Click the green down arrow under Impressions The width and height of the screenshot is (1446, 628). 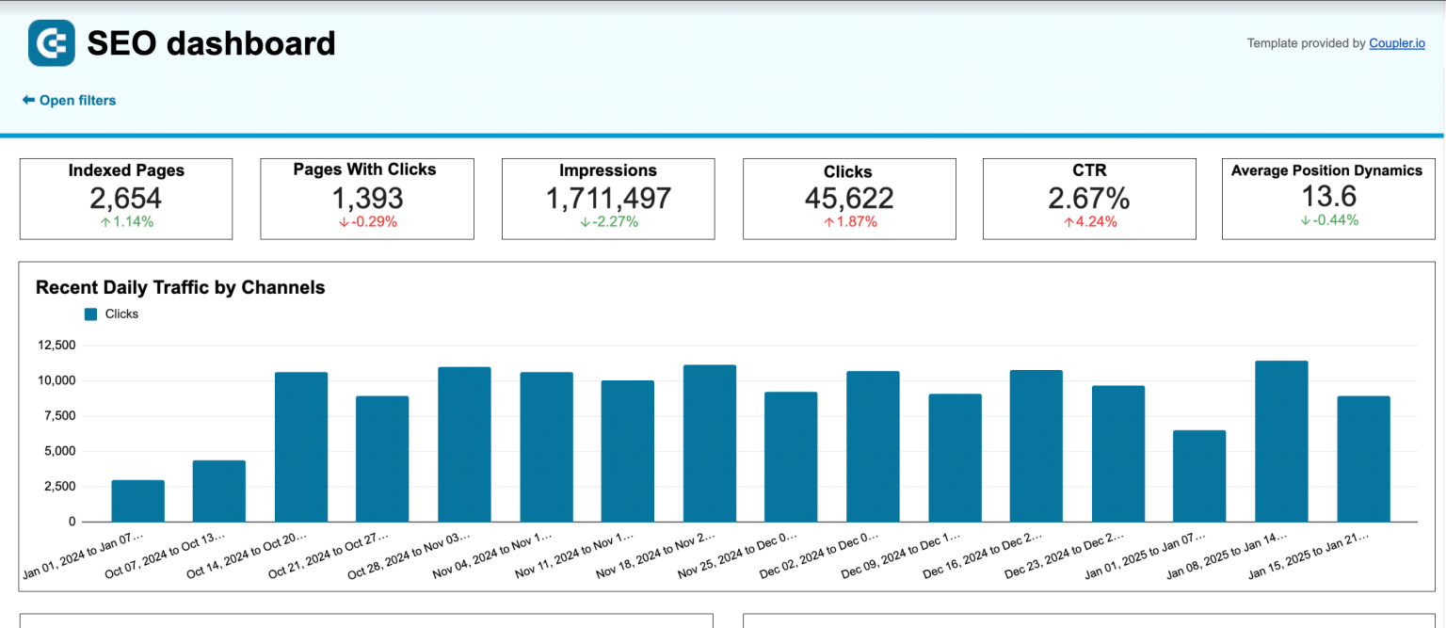[x=586, y=223]
